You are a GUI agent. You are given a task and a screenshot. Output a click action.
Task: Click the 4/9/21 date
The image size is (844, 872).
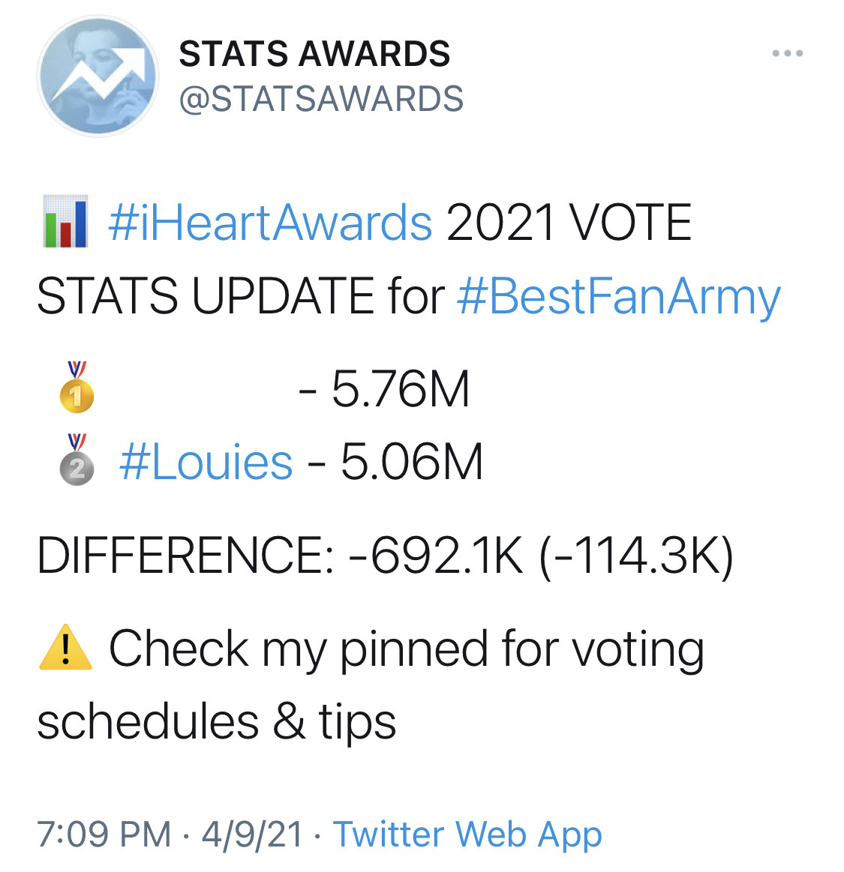[x=252, y=835]
